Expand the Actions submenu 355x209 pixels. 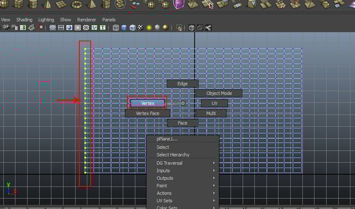[x=183, y=193]
